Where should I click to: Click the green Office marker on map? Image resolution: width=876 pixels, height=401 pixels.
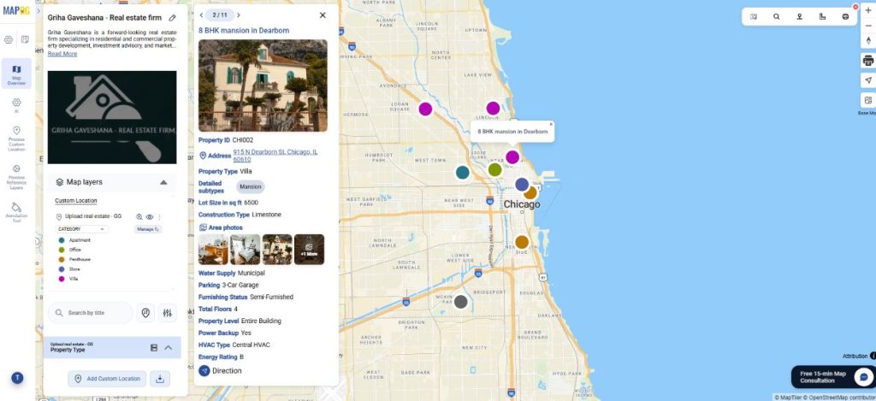[x=495, y=169]
